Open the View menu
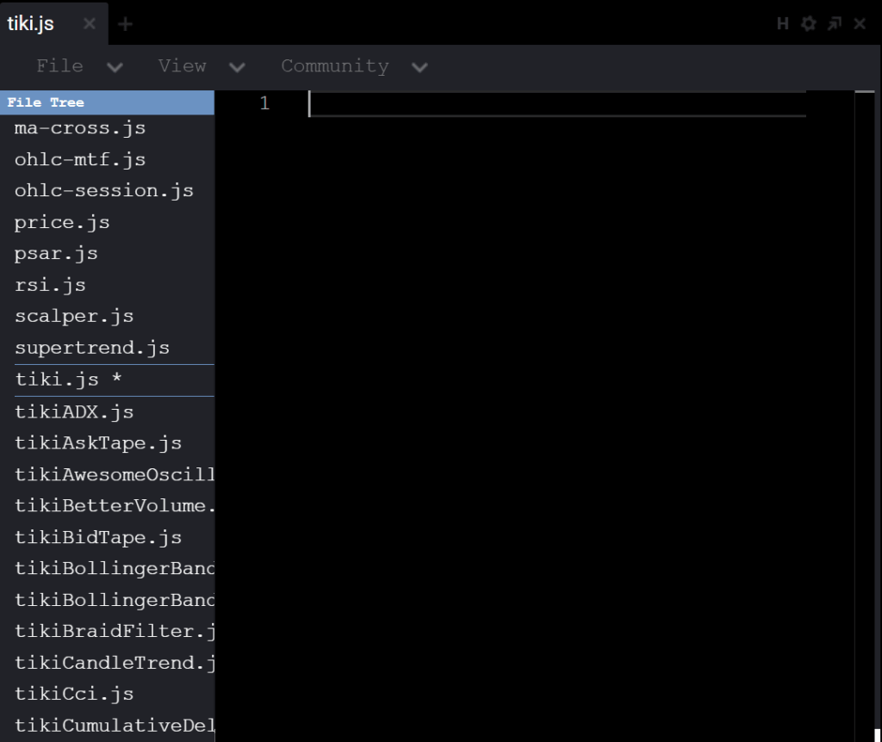This screenshot has height=742, width=882. [183, 65]
